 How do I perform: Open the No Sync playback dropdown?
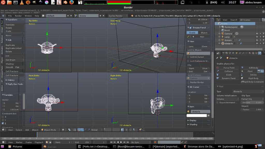(141, 142)
